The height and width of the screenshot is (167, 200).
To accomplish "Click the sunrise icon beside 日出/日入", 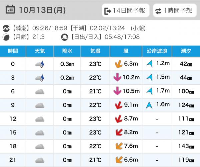I will 64,36.
